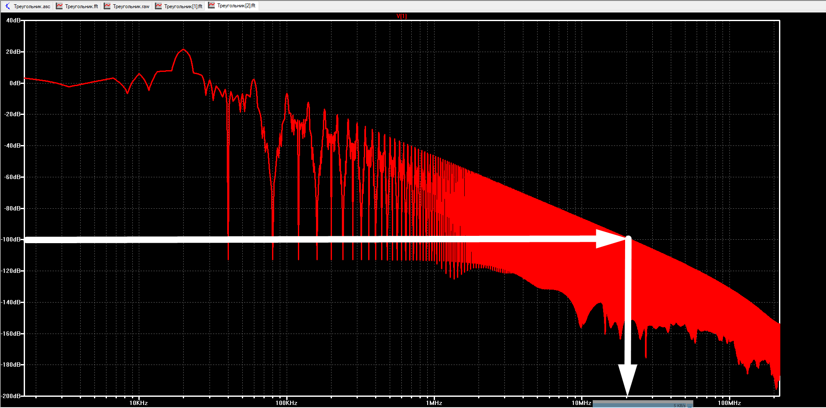Image resolution: width=826 pixels, height=408 pixels.
Task: Switch to the Треугольник[1].fft tab
Action: (179, 6)
